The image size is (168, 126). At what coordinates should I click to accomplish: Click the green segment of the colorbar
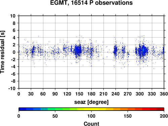55,109
